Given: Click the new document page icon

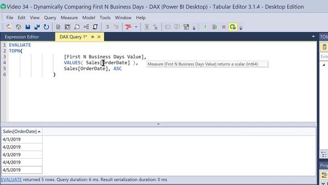Looking at the screenshot, I should tap(58, 27).
